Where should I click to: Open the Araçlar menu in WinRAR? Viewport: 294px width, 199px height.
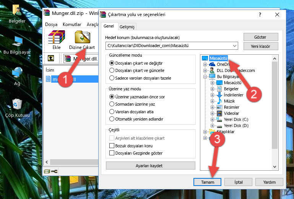click(x=93, y=24)
